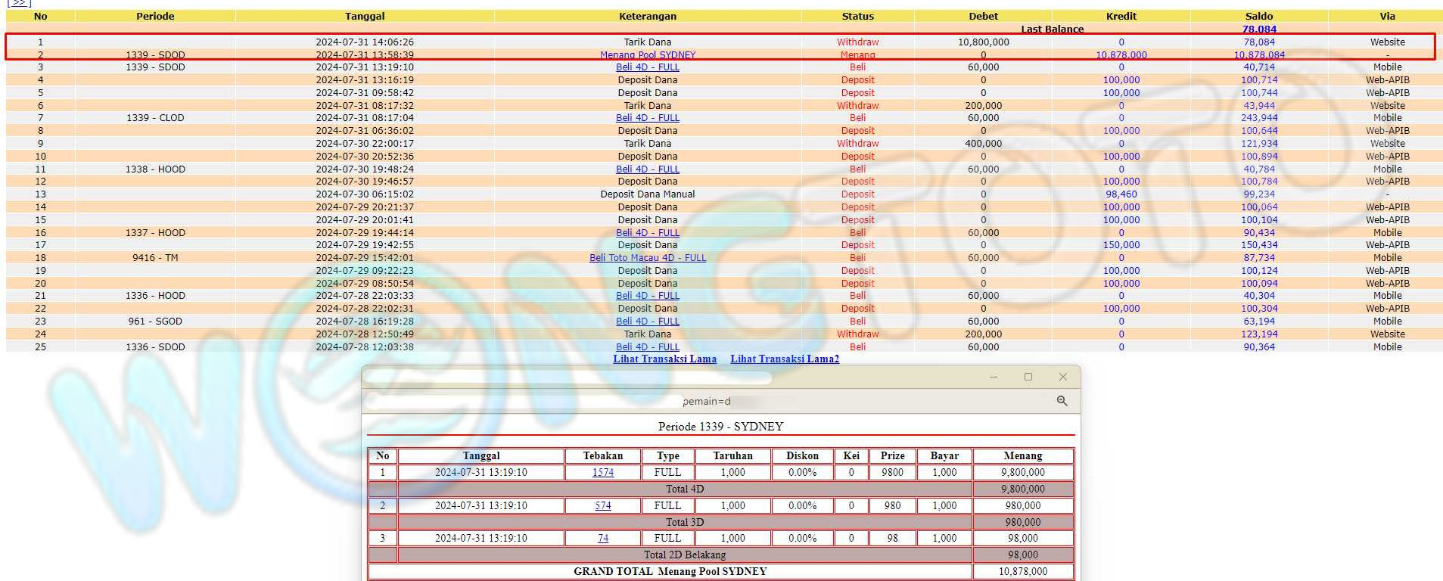Open Beli 4D - FULL for 961 - SGOD
Image resolution: width=1443 pixels, height=581 pixels.
pos(647,322)
